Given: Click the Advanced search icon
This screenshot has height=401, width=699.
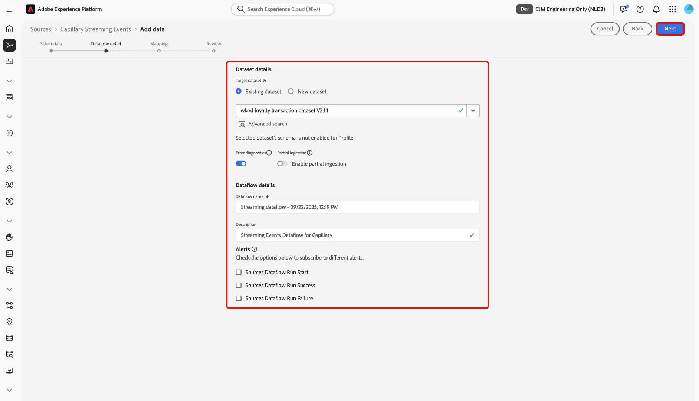Looking at the screenshot, I should click(242, 124).
